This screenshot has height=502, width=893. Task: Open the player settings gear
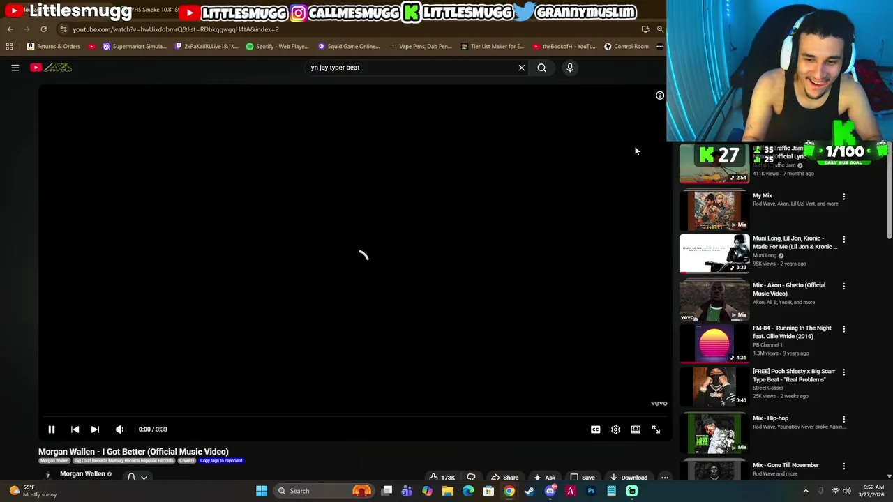(x=615, y=429)
